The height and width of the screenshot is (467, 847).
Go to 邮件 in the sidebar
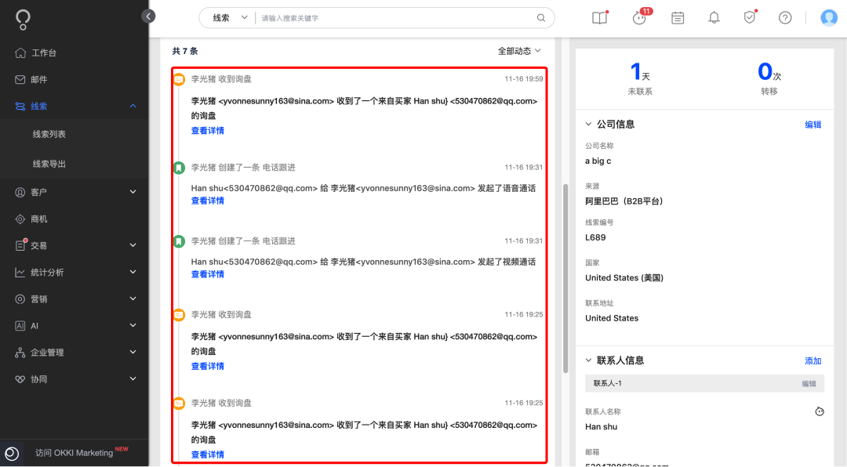click(75, 79)
